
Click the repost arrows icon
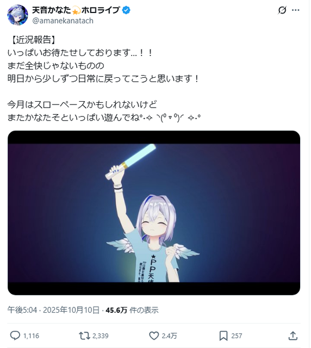[84, 335]
